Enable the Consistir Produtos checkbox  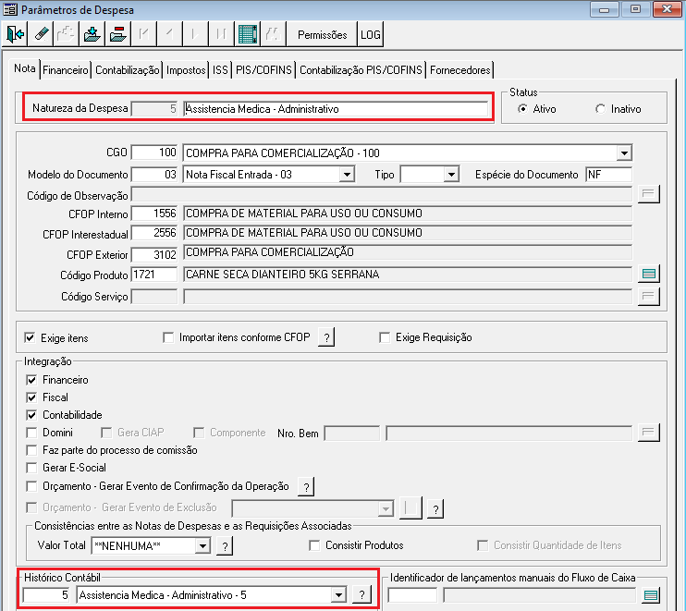click(314, 545)
